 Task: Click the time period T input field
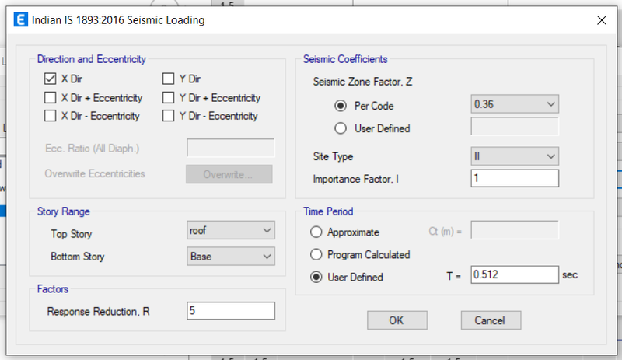[515, 274]
